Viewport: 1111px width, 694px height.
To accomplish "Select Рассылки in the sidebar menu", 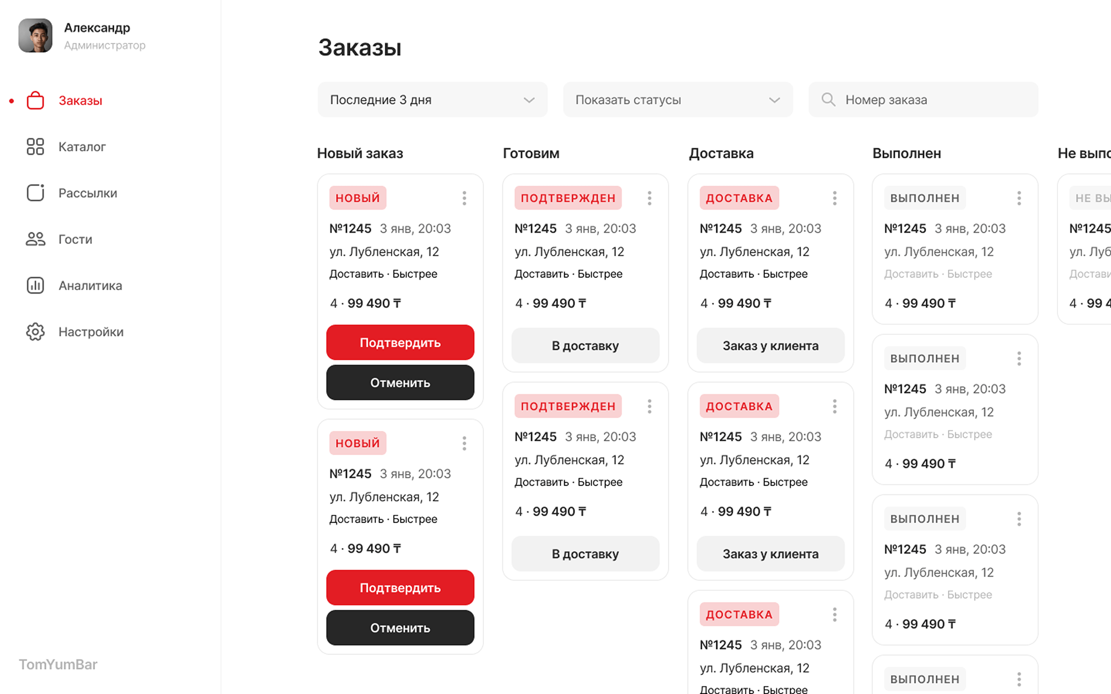I will pos(88,193).
